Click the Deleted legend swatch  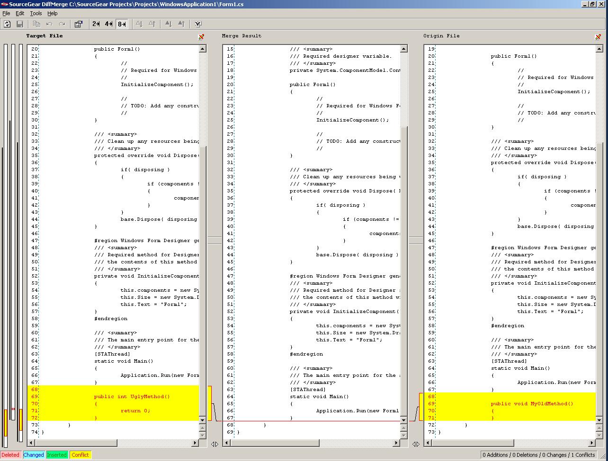(10, 455)
